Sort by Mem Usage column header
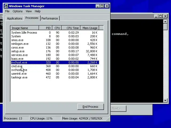The height and width of the screenshot is (128, 171). coord(90,28)
